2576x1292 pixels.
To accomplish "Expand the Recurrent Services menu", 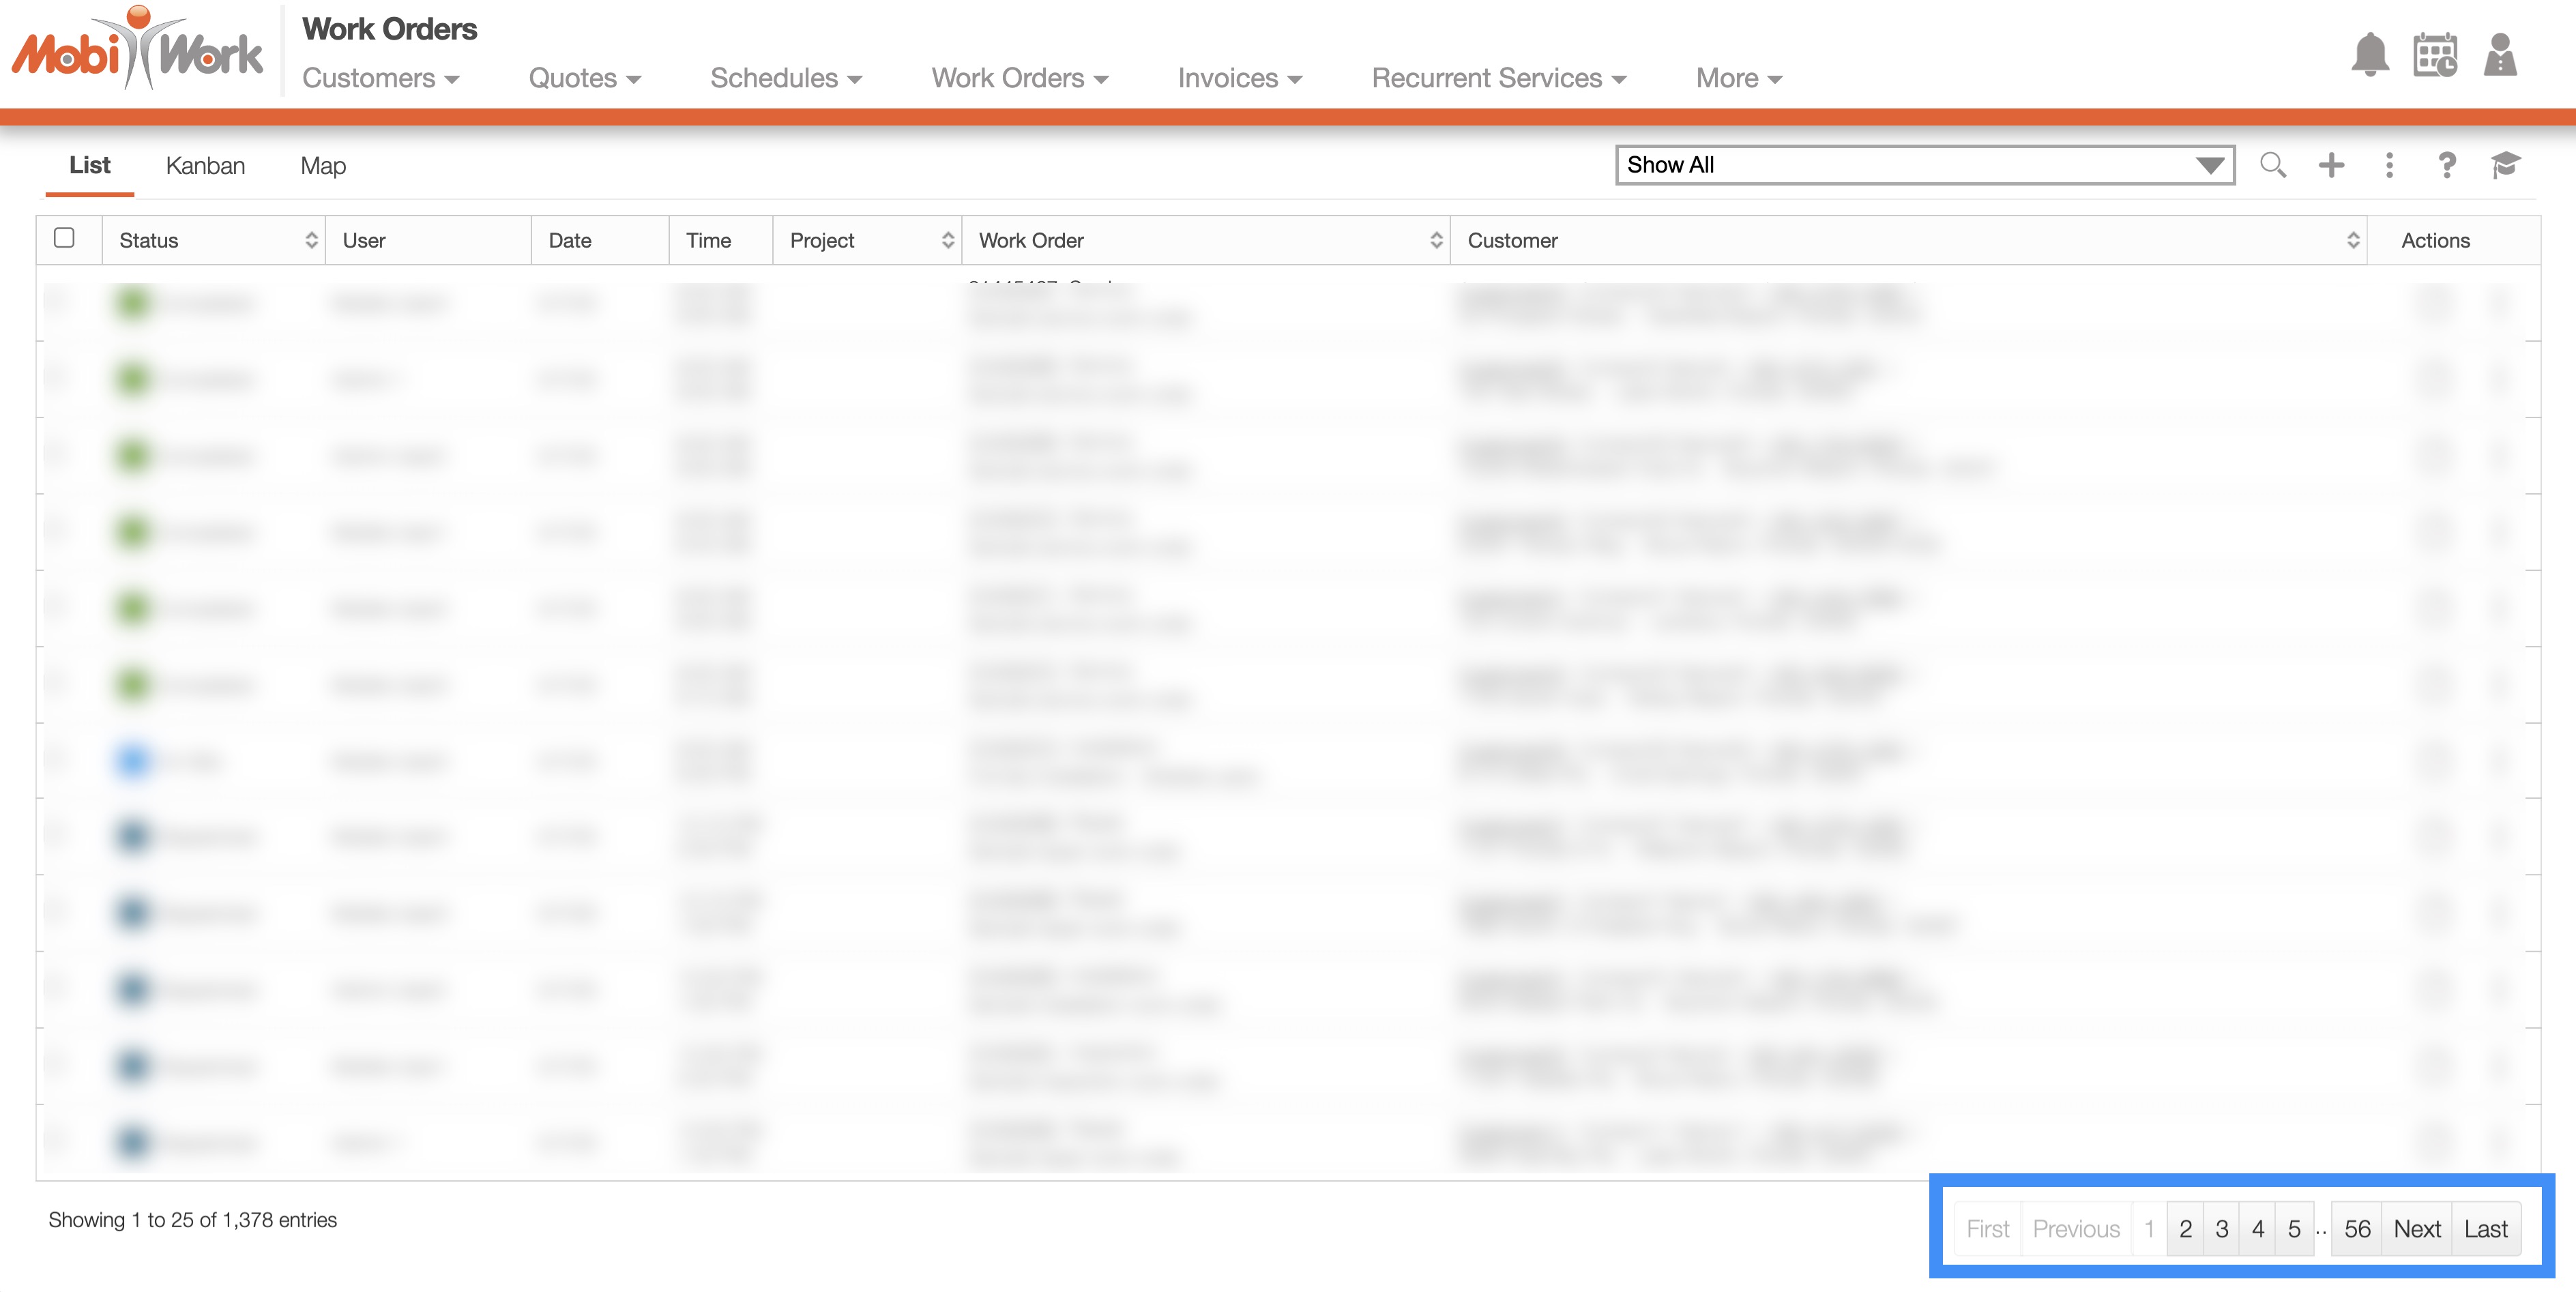I will click(1498, 78).
